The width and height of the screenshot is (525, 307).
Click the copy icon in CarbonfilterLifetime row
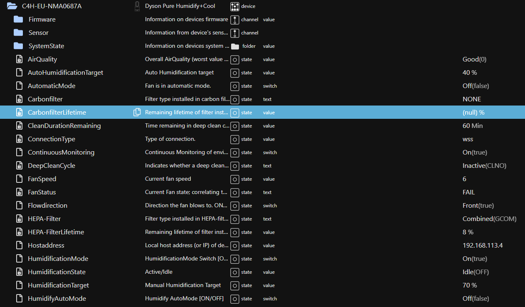tap(137, 113)
